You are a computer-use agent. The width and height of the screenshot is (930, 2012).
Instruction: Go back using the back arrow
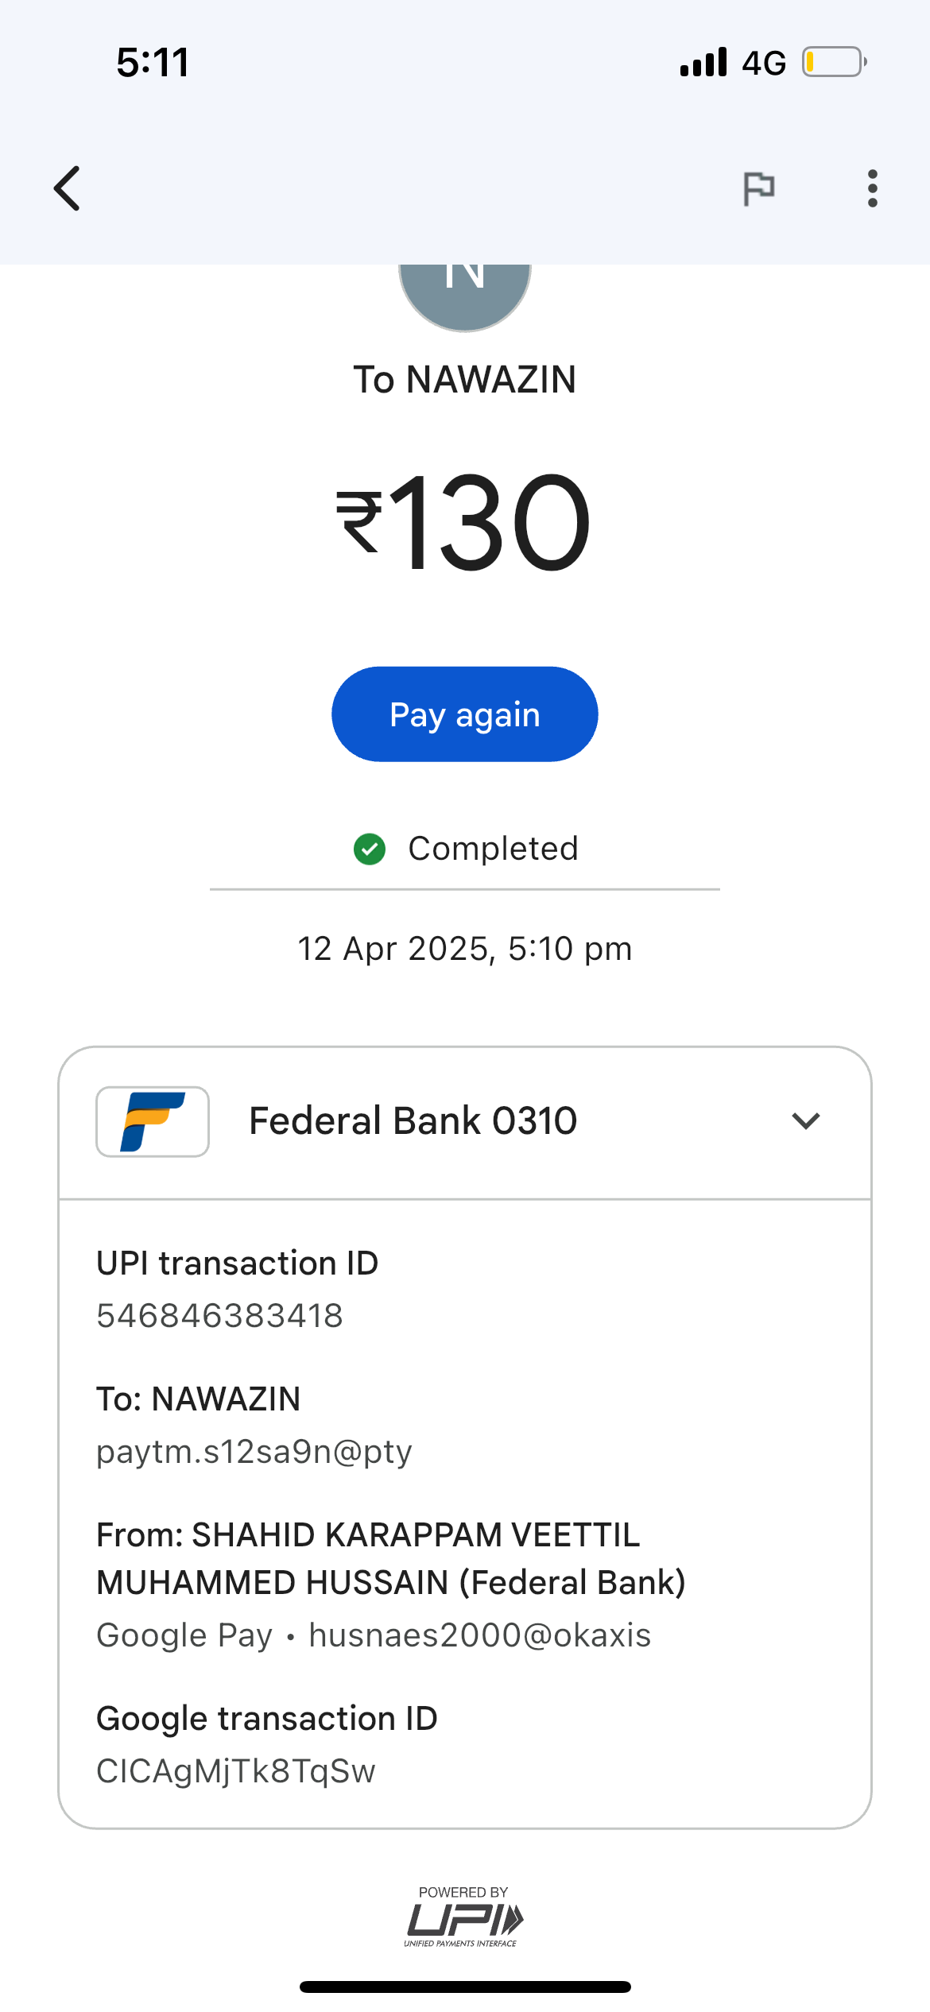(68, 189)
